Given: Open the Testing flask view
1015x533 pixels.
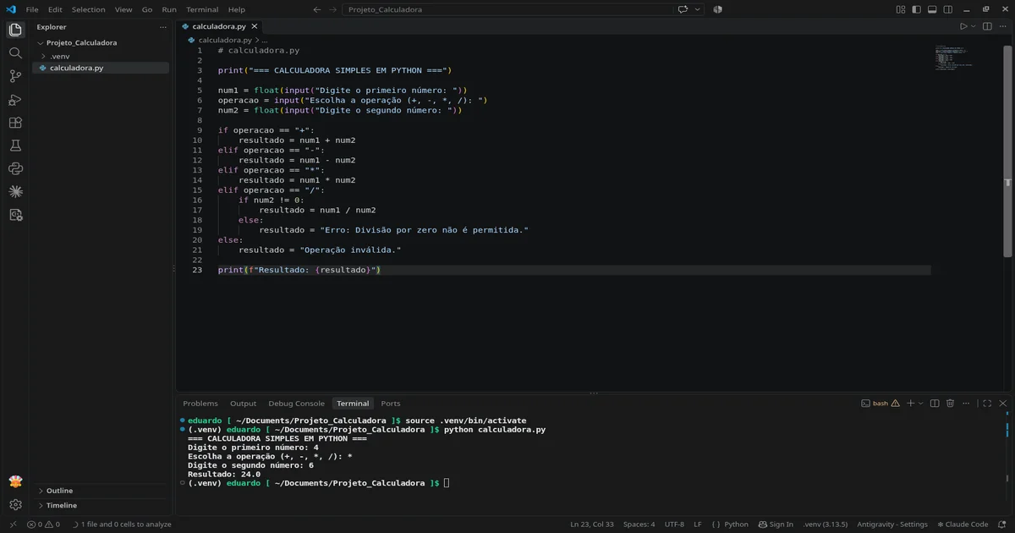Looking at the screenshot, I should [x=15, y=146].
